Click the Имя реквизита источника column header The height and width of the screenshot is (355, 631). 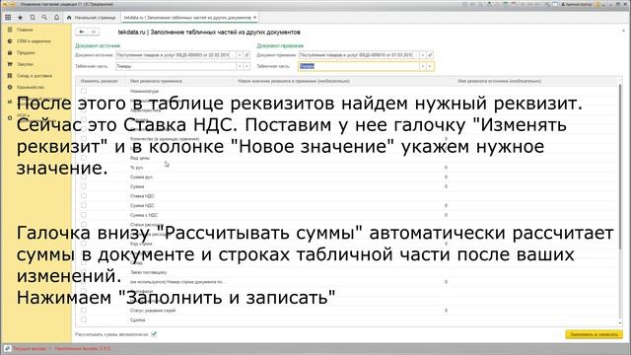[500, 81]
